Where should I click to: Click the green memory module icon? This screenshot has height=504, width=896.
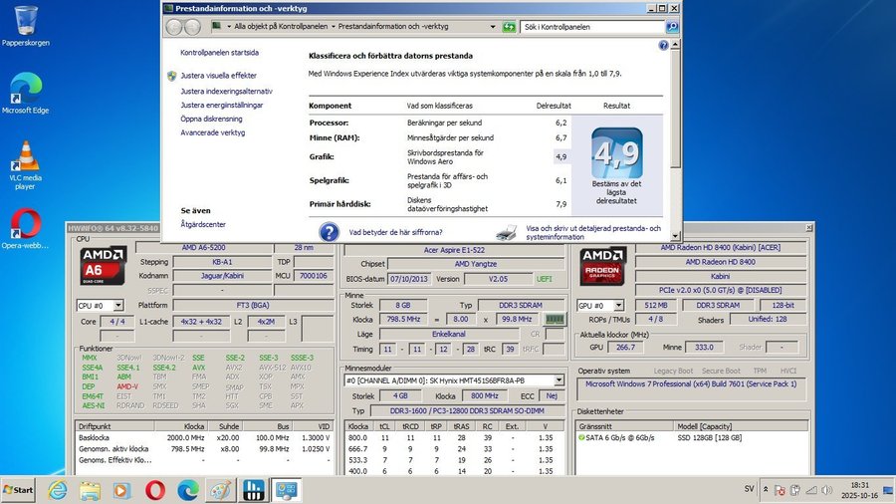tap(556, 319)
